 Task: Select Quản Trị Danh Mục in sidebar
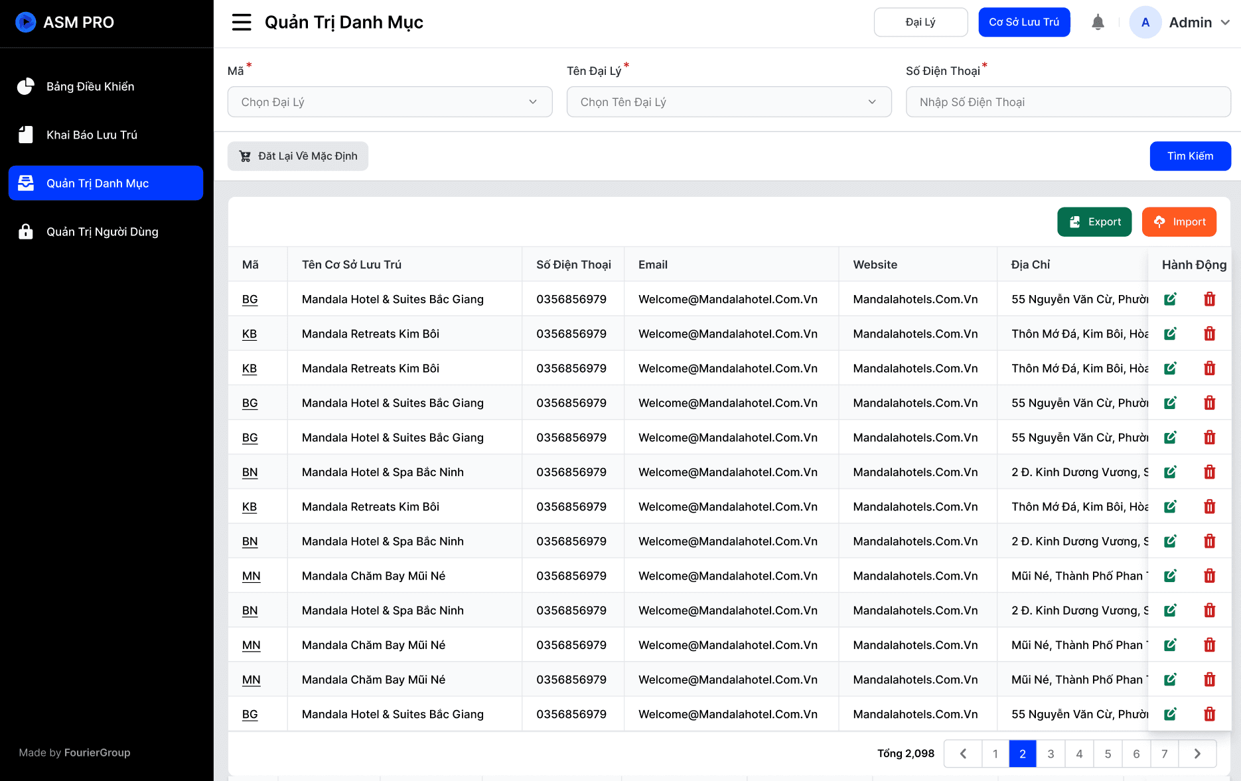[106, 183]
